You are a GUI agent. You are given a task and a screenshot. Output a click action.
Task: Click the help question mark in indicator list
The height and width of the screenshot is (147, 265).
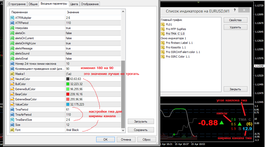(234, 10)
